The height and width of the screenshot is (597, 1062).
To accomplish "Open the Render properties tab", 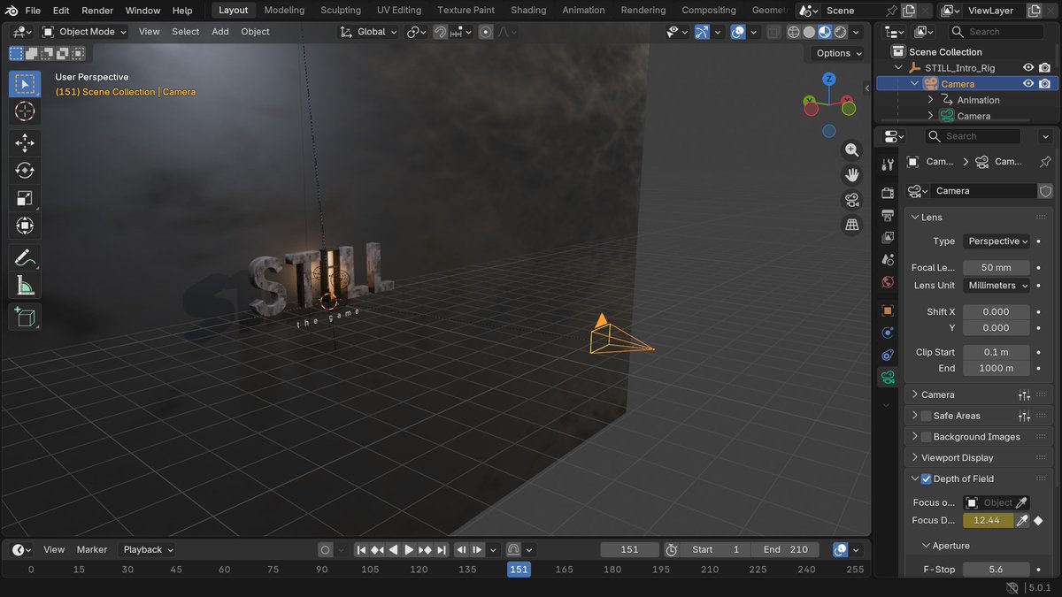I will click(888, 193).
